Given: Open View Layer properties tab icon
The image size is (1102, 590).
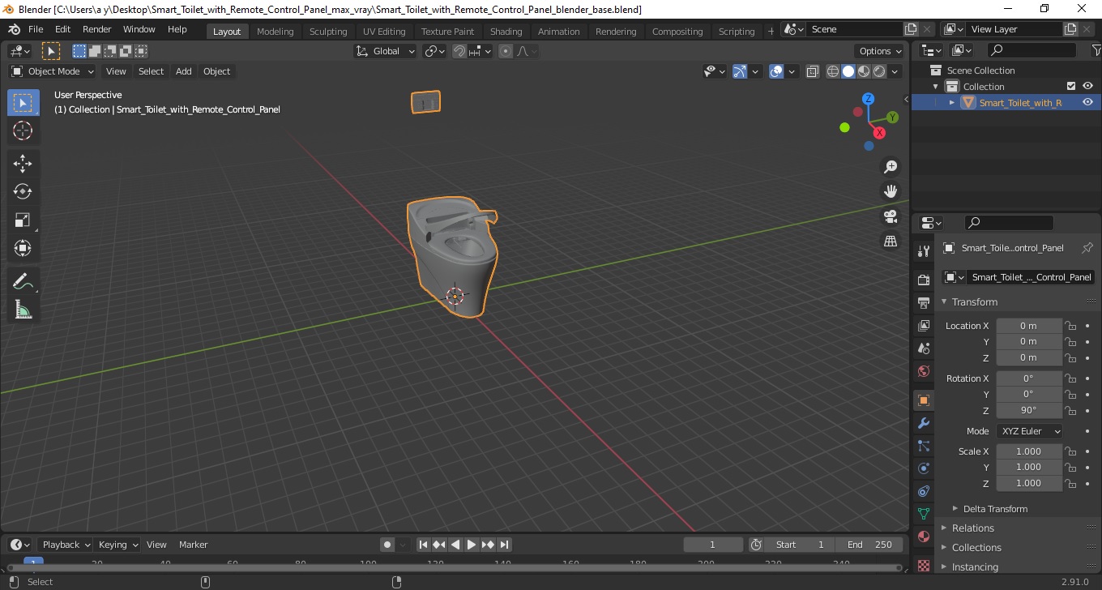Looking at the screenshot, I should click(x=924, y=325).
